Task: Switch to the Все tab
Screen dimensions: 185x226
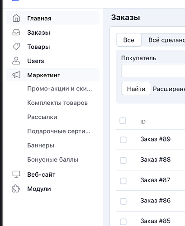Action: coord(129,40)
